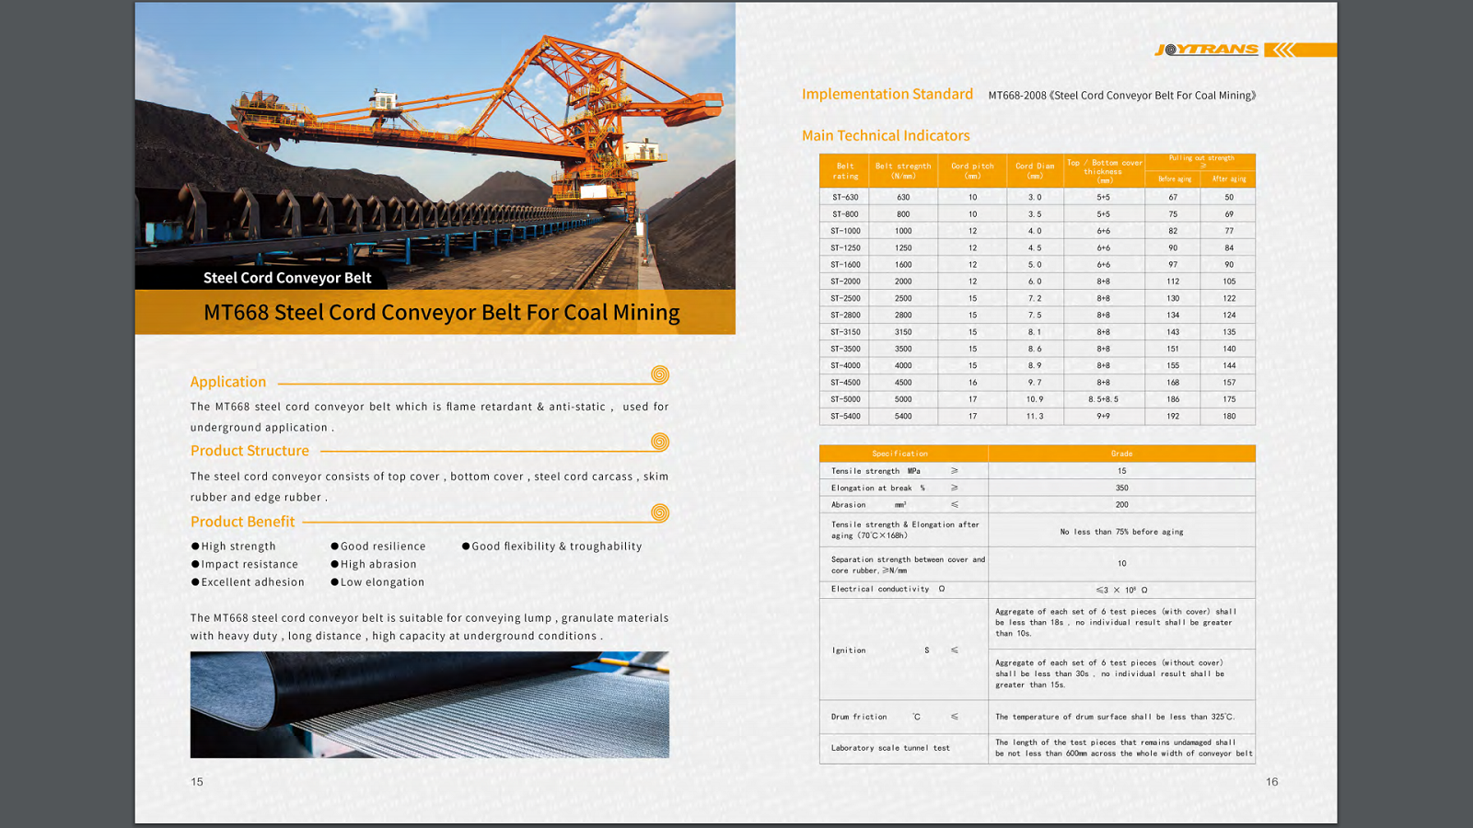Screen dimensions: 1473x828
Task: Click the 'Laboratory scale tunnel test' row label
Action: point(890,748)
